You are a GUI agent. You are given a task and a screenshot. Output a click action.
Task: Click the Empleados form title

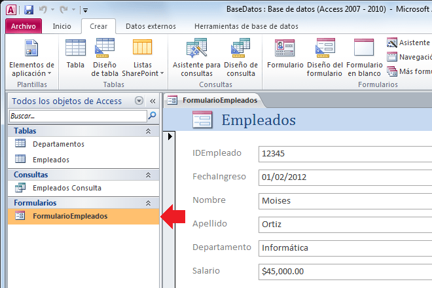(x=259, y=120)
